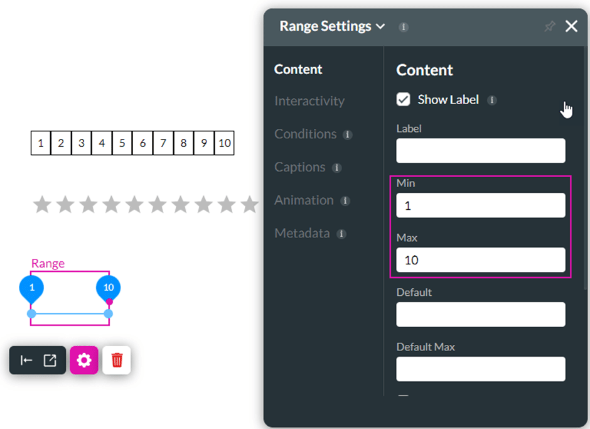Image resolution: width=590 pixels, height=429 pixels.
Task: Click the info icon next to Metadata
Action: [x=341, y=234]
